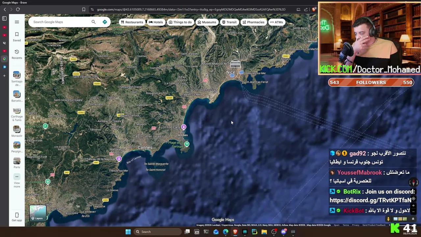
Task: Open the Discord link in BotRix chat message
Action: coord(370,200)
